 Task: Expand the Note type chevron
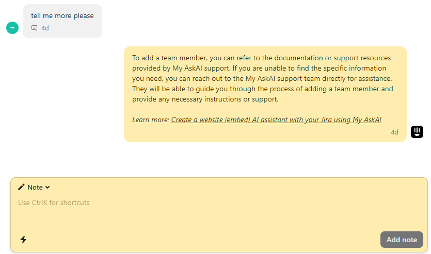47,188
